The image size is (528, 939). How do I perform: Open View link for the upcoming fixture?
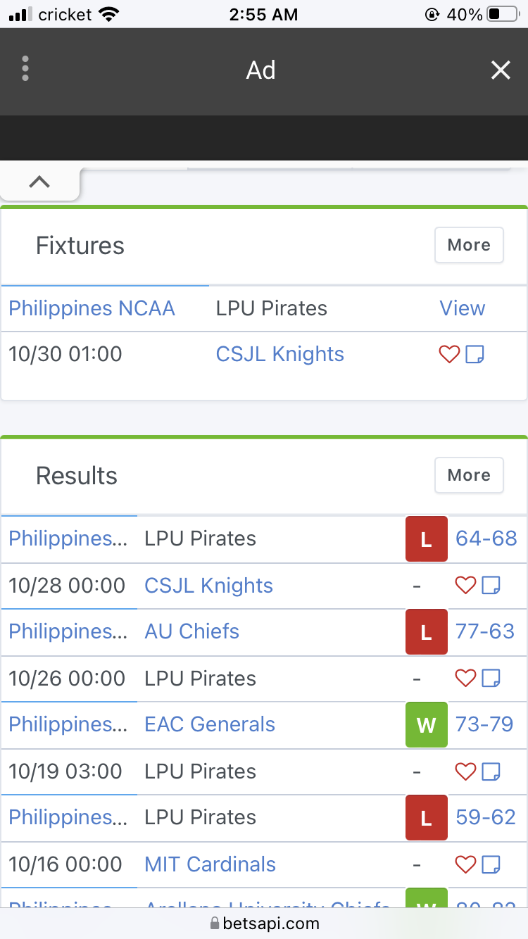click(463, 308)
